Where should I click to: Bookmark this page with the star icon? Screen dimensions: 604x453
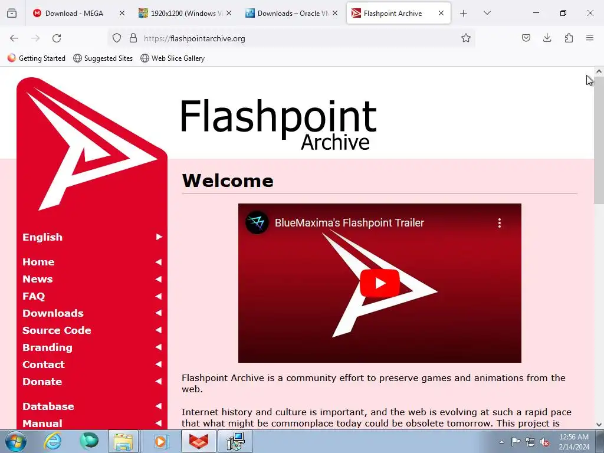(466, 38)
